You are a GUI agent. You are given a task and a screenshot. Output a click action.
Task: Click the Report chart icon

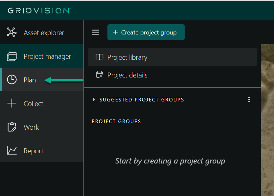pyautogui.click(x=12, y=151)
